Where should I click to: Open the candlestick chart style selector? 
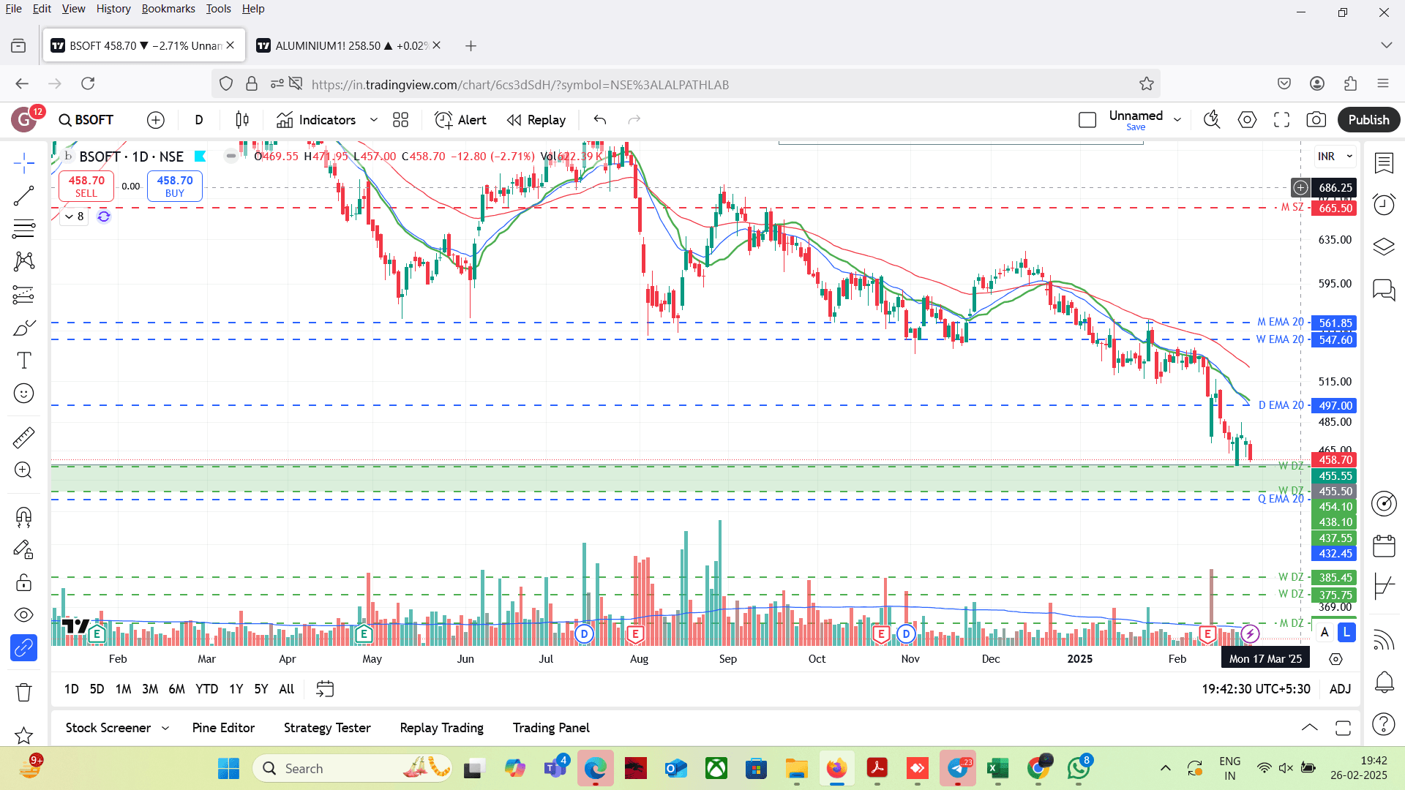pyautogui.click(x=242, y=120)
